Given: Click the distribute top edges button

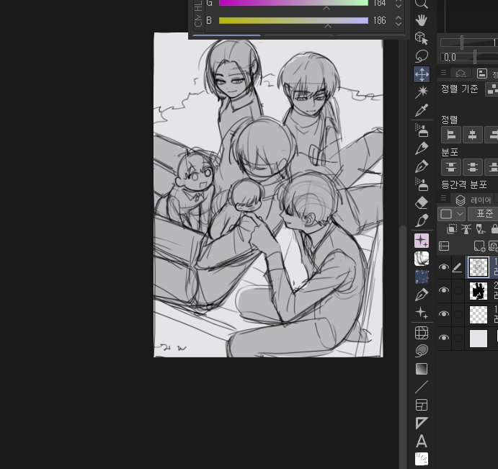Looking at the screenshot, I should 451,167.
